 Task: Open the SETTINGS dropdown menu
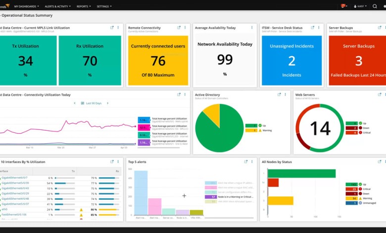click(104, 6)
